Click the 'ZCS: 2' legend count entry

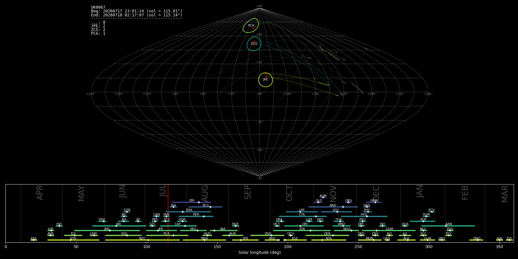tap(98, 30)
